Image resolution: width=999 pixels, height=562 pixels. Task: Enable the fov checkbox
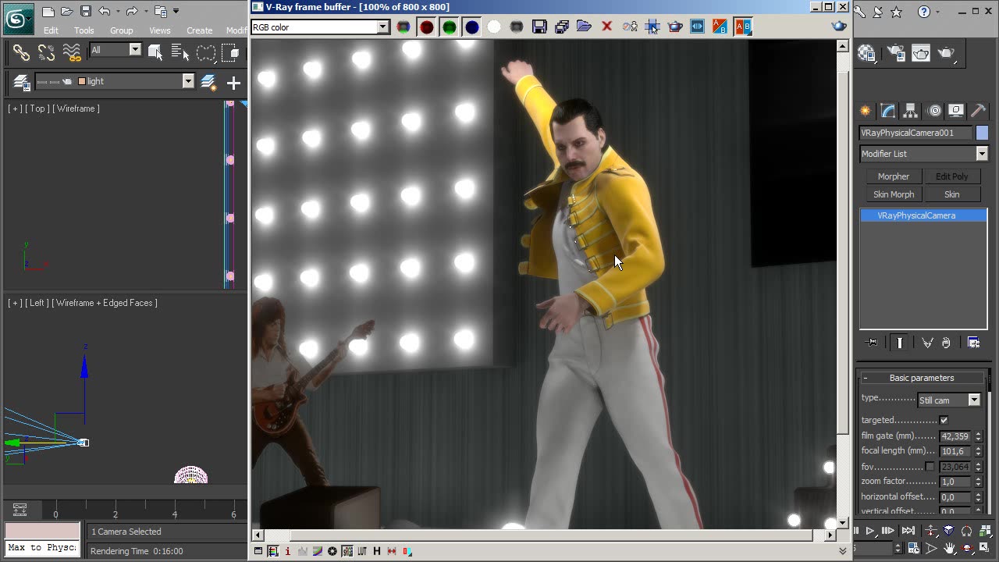pyautogui.click(x=930, y=467)
